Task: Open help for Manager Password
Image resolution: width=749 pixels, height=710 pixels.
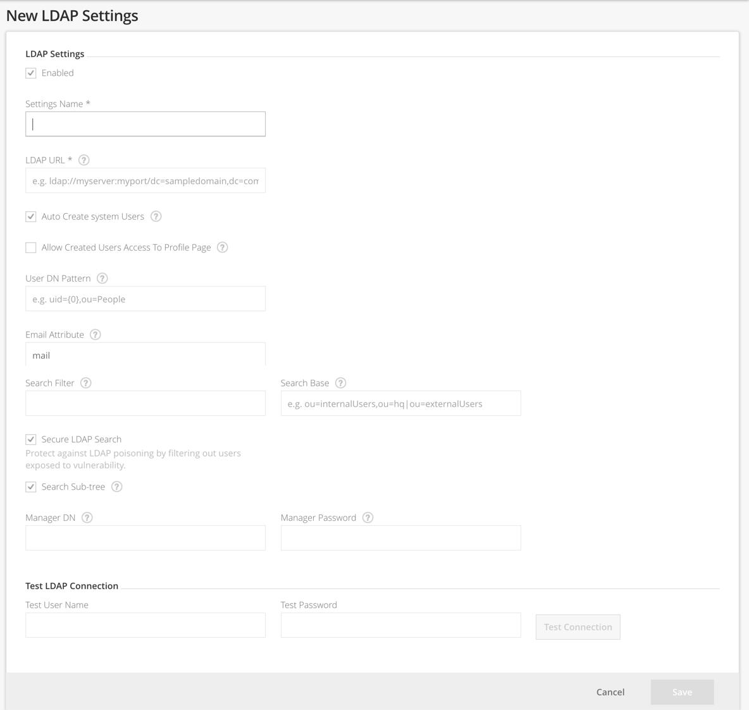Action: click(x=368, y=518)
